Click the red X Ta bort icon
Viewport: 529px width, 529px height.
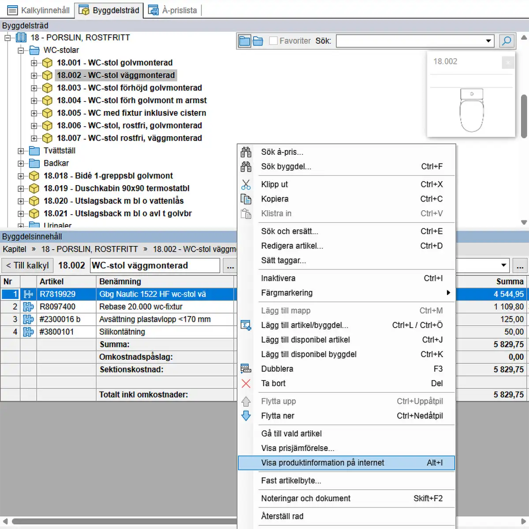point(246,384)
